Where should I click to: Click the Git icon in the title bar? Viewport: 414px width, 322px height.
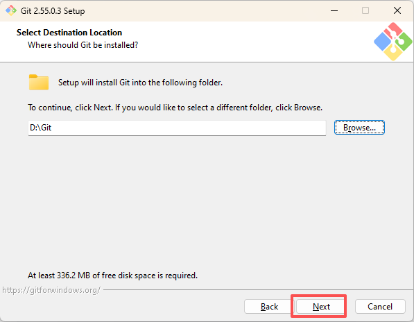[11, 10]
